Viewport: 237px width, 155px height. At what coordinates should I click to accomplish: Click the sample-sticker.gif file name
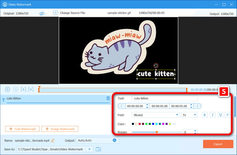(x=119, y=13)
